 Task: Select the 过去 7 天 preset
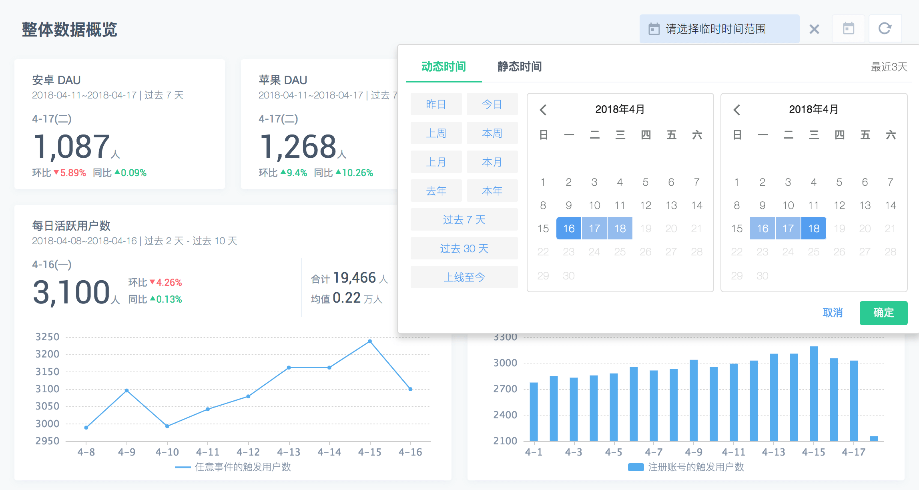coord(464,220)
